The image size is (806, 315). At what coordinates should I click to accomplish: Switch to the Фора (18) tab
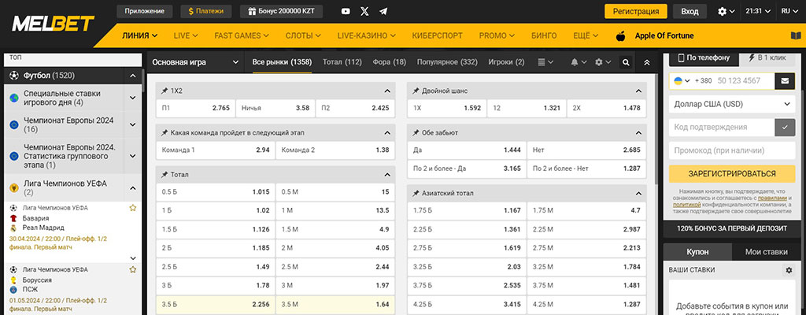389,62
